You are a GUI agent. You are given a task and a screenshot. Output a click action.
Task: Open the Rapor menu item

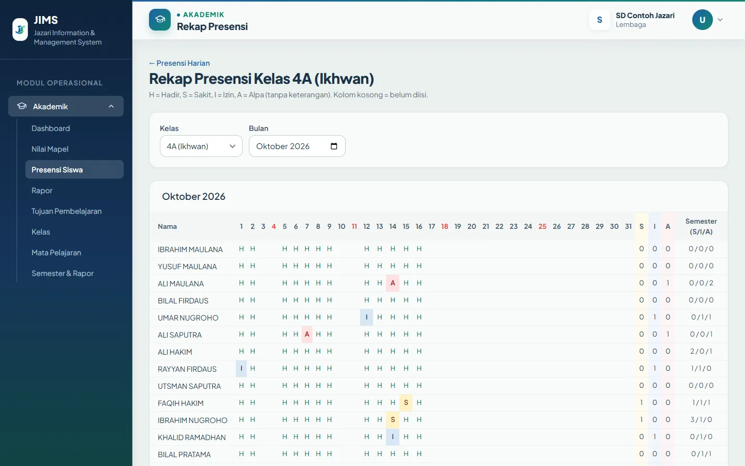tap(42, 191)
